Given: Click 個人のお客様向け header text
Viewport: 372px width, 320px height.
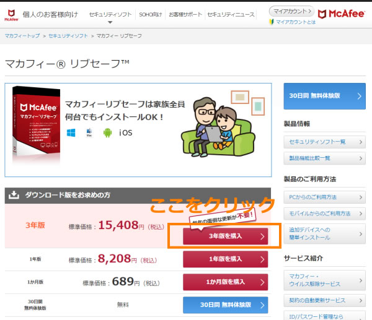Looking at the screenshot, I should click(50, 14).
